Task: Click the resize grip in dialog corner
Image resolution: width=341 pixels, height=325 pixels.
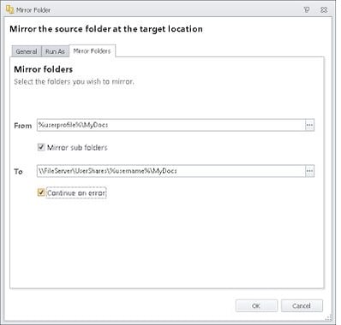Action: [329, 317]
